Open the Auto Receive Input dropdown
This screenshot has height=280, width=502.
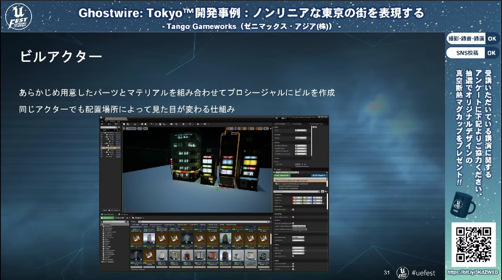[298, 237]
